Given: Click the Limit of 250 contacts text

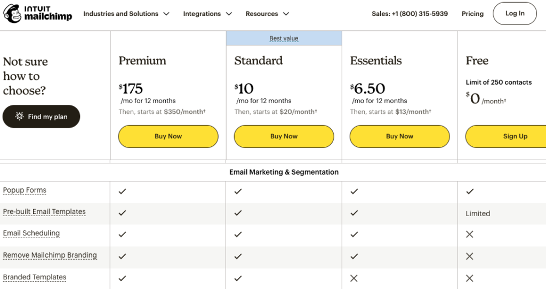Looking at the screenshot, I should 499,82.
